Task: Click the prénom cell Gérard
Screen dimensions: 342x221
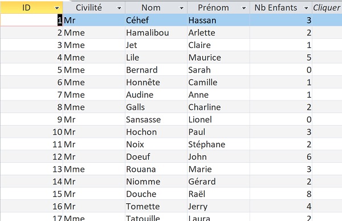Action: [x=218, y=182]
